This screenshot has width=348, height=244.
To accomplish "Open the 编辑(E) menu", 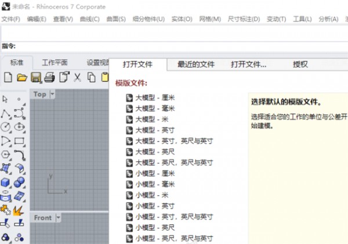I will tap(37, 19).
